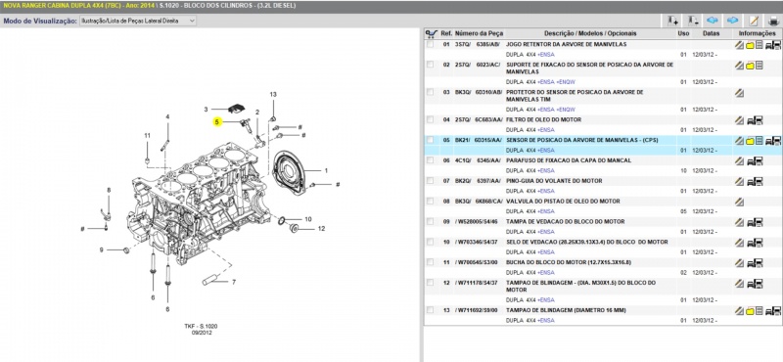Check the box for part 09 tampa de vedacao
This screenshot has height=362, width=783.
[x=430, y=222]
